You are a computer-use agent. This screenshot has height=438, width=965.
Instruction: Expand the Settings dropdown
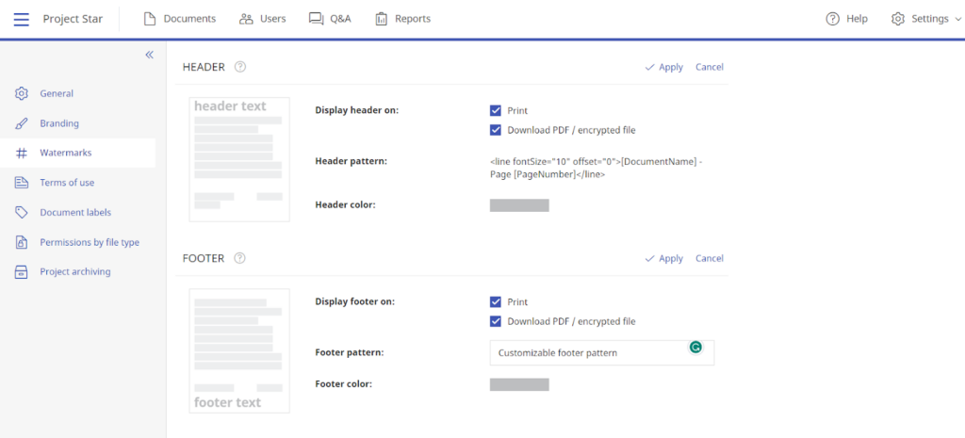coord(920,19)
